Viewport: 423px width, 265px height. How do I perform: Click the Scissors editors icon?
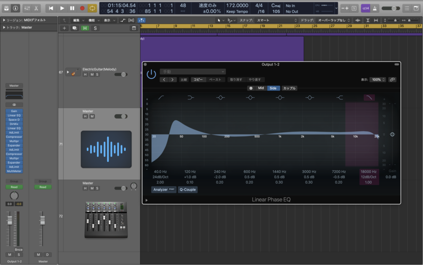pos(36,8)
